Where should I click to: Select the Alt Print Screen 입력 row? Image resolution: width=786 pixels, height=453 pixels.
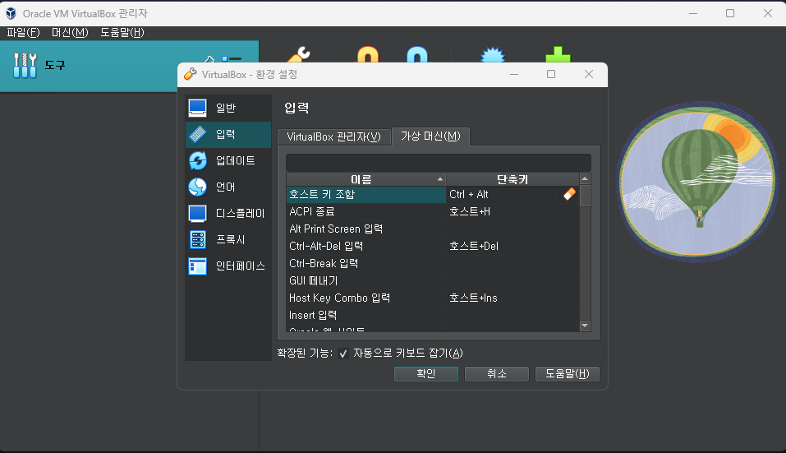366,229
